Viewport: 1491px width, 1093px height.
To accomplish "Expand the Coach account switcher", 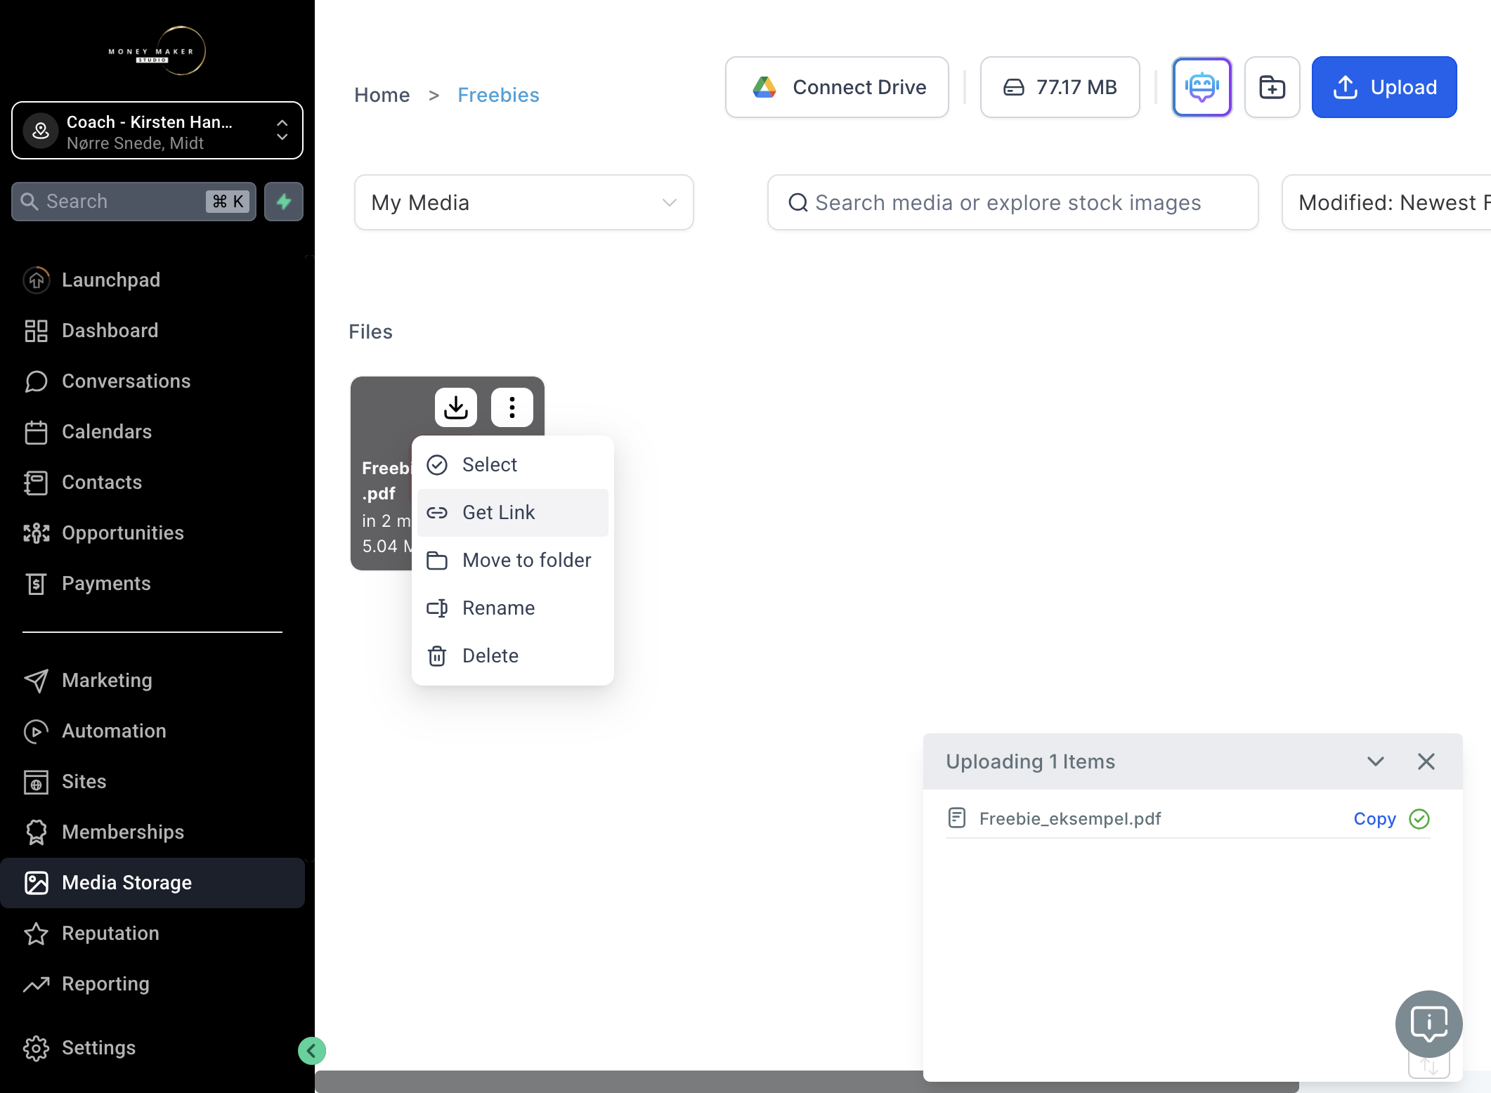I will [x=157, y=131].
